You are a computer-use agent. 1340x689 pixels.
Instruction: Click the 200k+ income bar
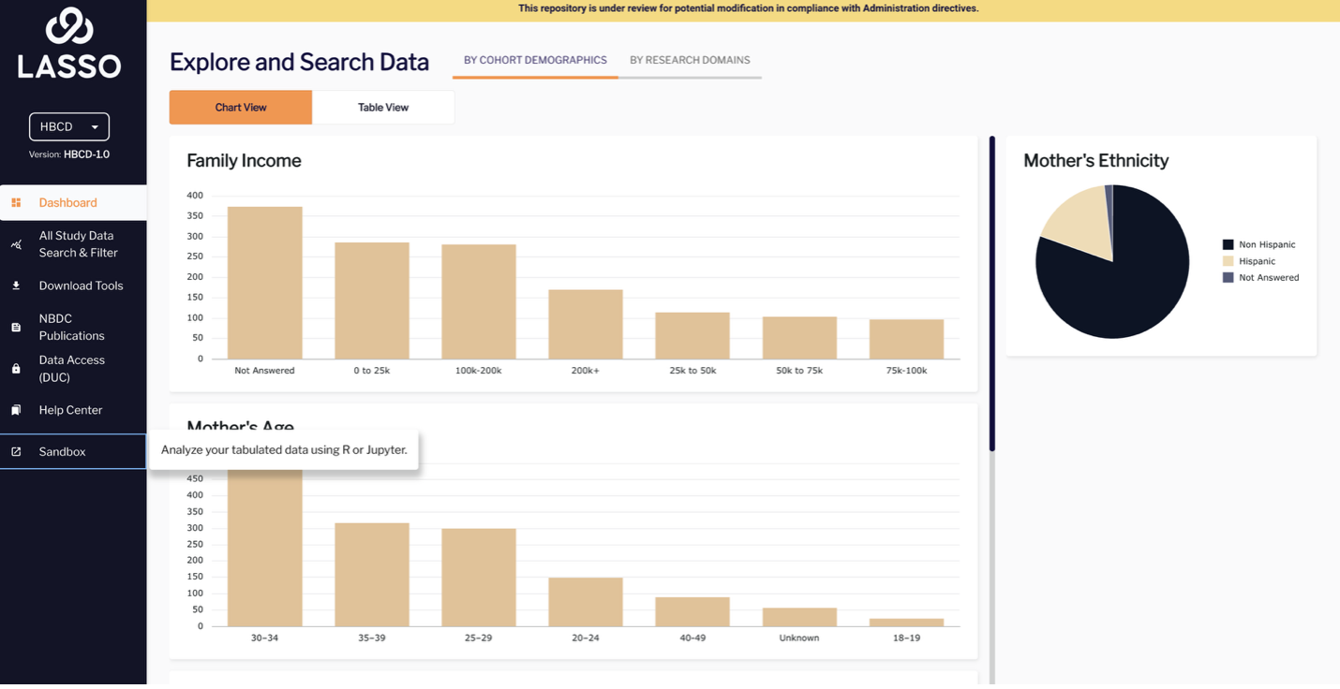586,324
